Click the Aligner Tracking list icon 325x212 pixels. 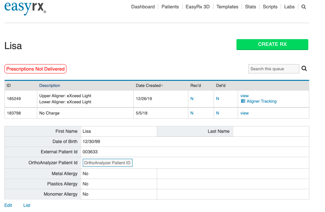coord(243,101)
